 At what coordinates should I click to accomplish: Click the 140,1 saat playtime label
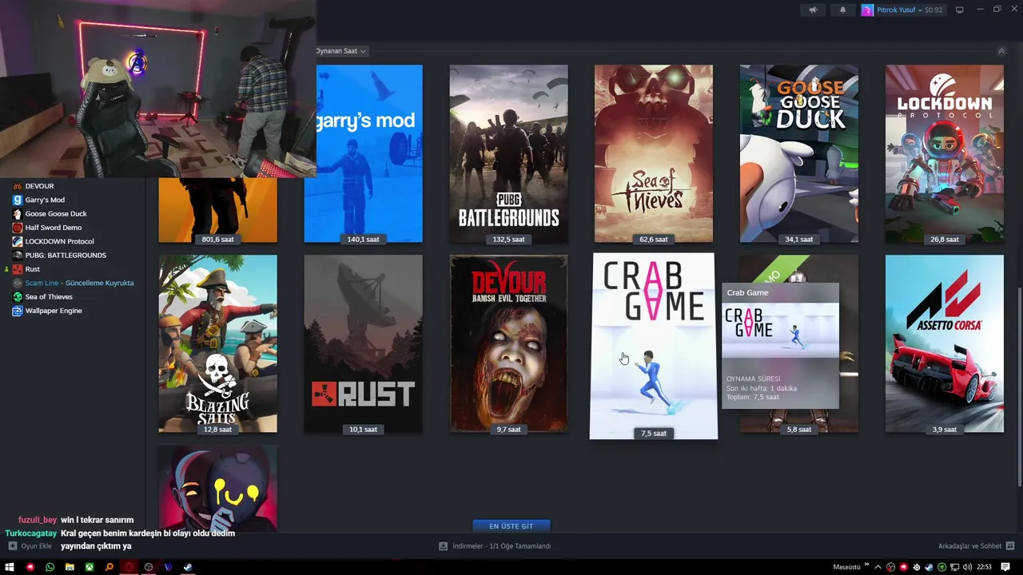pyautogui.click(x=364, y=240)
